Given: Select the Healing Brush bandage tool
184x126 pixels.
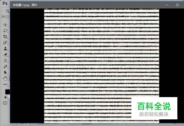Looking at the screenshot, I should (x=5, y=42).
